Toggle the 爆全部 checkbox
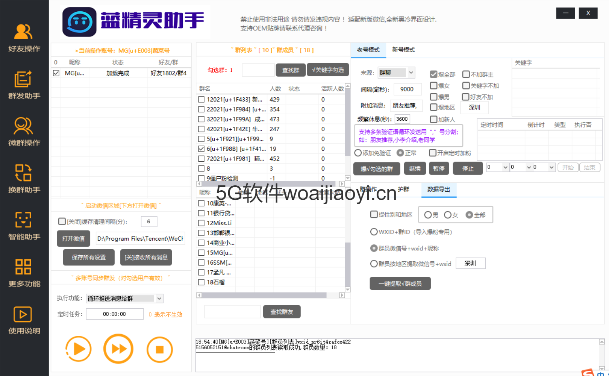 [433, 74]
